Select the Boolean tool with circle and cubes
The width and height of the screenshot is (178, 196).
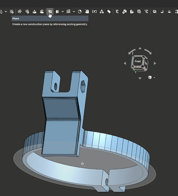pyautogui.click(x=124, y=12)
